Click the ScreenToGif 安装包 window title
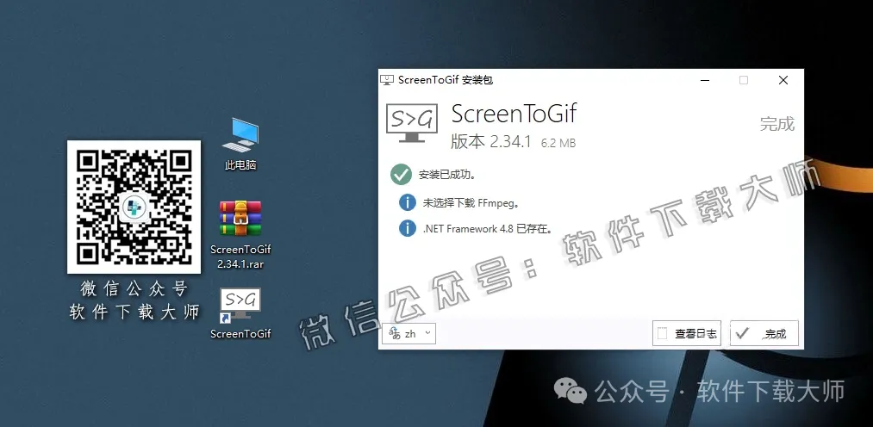 pos(446,80)
